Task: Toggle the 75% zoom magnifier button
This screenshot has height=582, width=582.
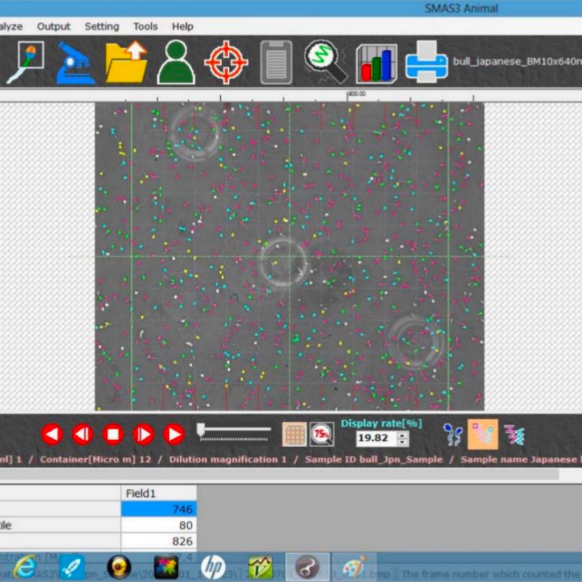Action: (x=321, y=434)
